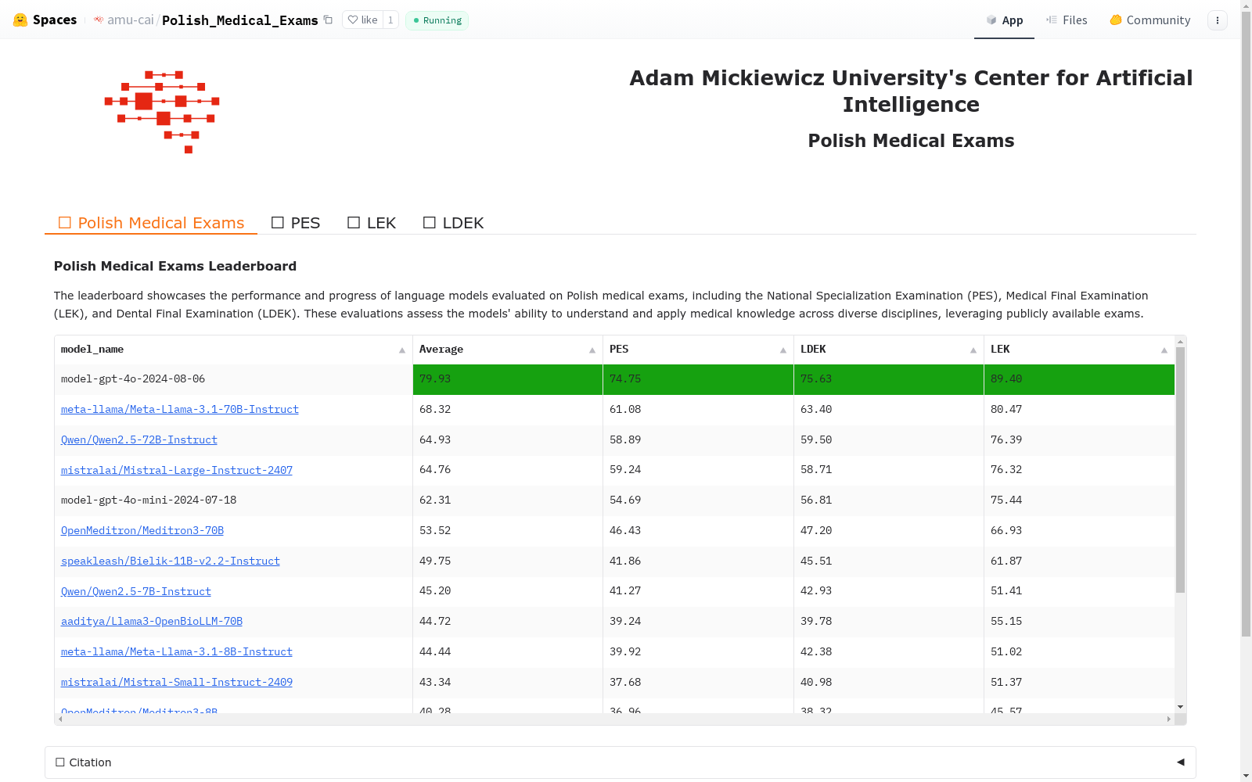Select the PES value 41.86
The height and width of the screenshot is (782, 1252).
click(x=698, y=561)
